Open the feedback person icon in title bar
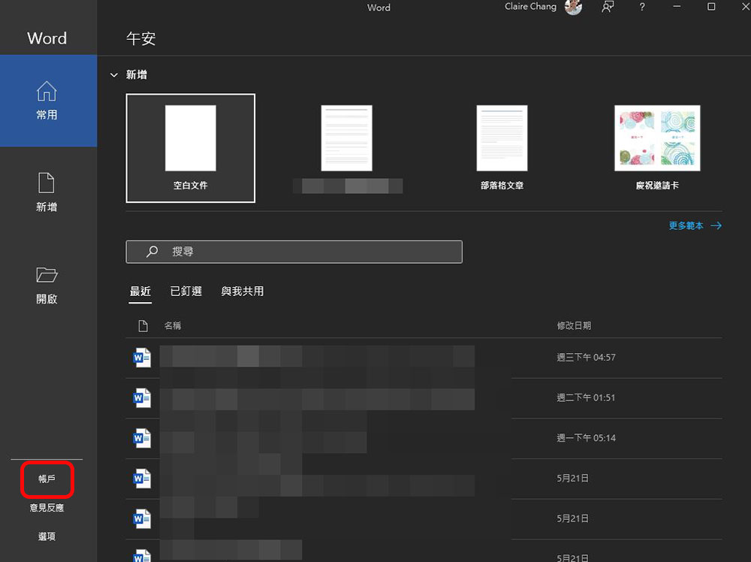The height and width of the screenshot is (562, 751). click(x=608, y=7)
